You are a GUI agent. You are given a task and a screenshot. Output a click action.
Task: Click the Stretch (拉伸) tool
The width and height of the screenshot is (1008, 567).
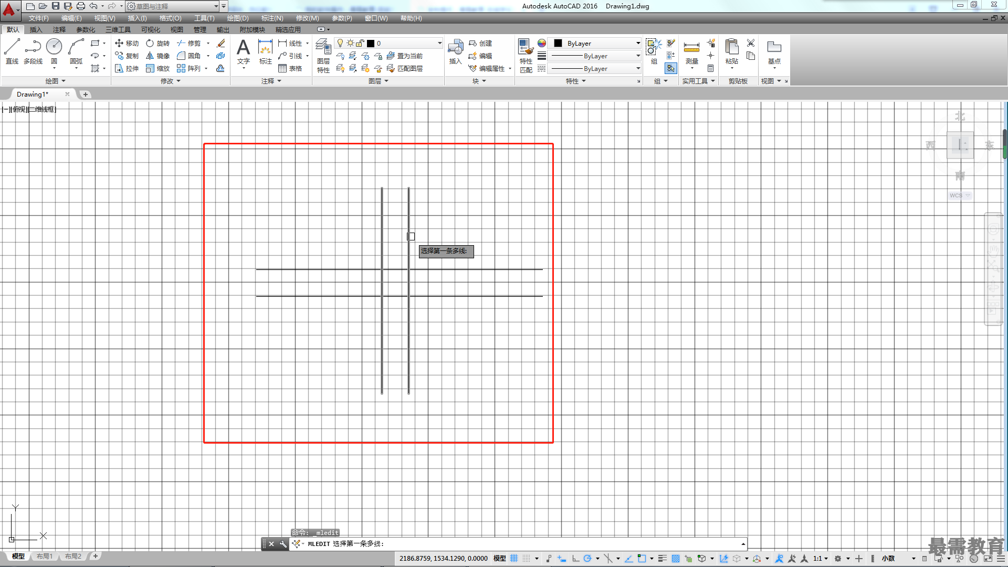click(127, 68)
